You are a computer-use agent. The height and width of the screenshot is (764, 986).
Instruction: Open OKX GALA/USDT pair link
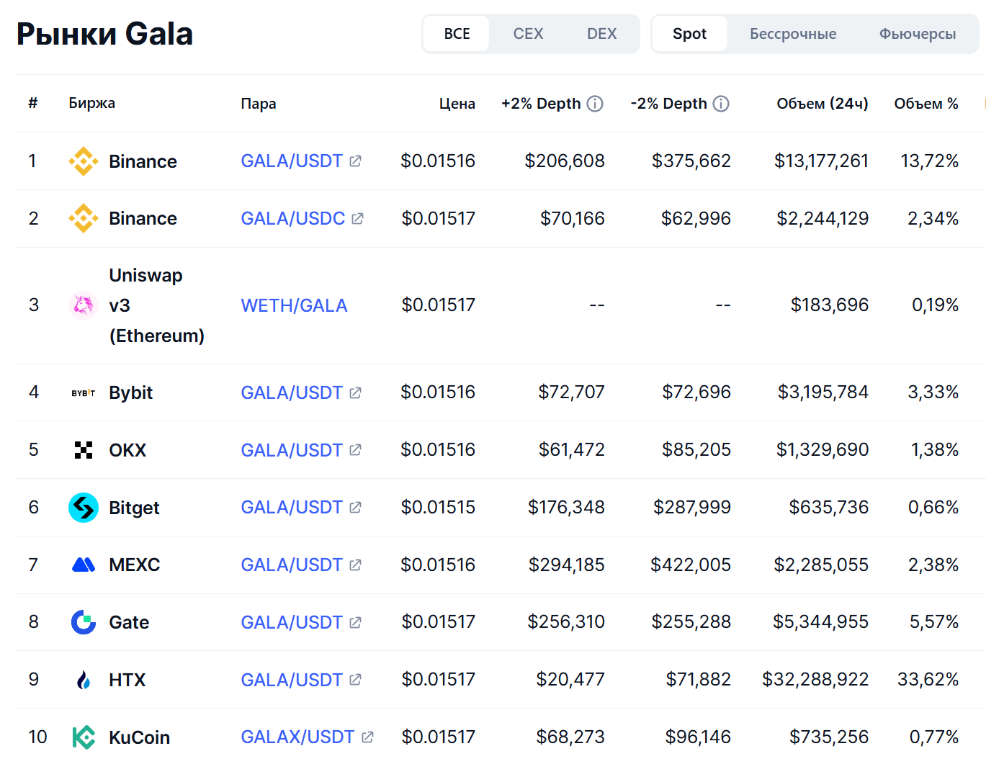point(292,450)
